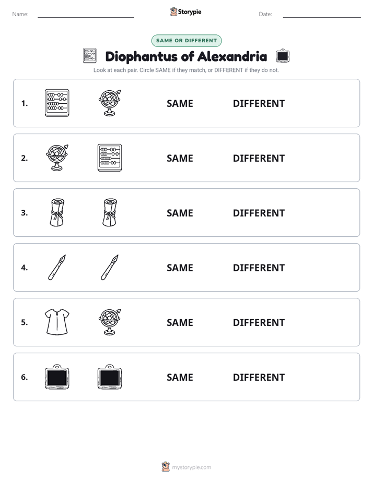This screenshot has height=482, width=373.
Task: Click the right stylus pen in row 4
Action: [x=110, y=267]
